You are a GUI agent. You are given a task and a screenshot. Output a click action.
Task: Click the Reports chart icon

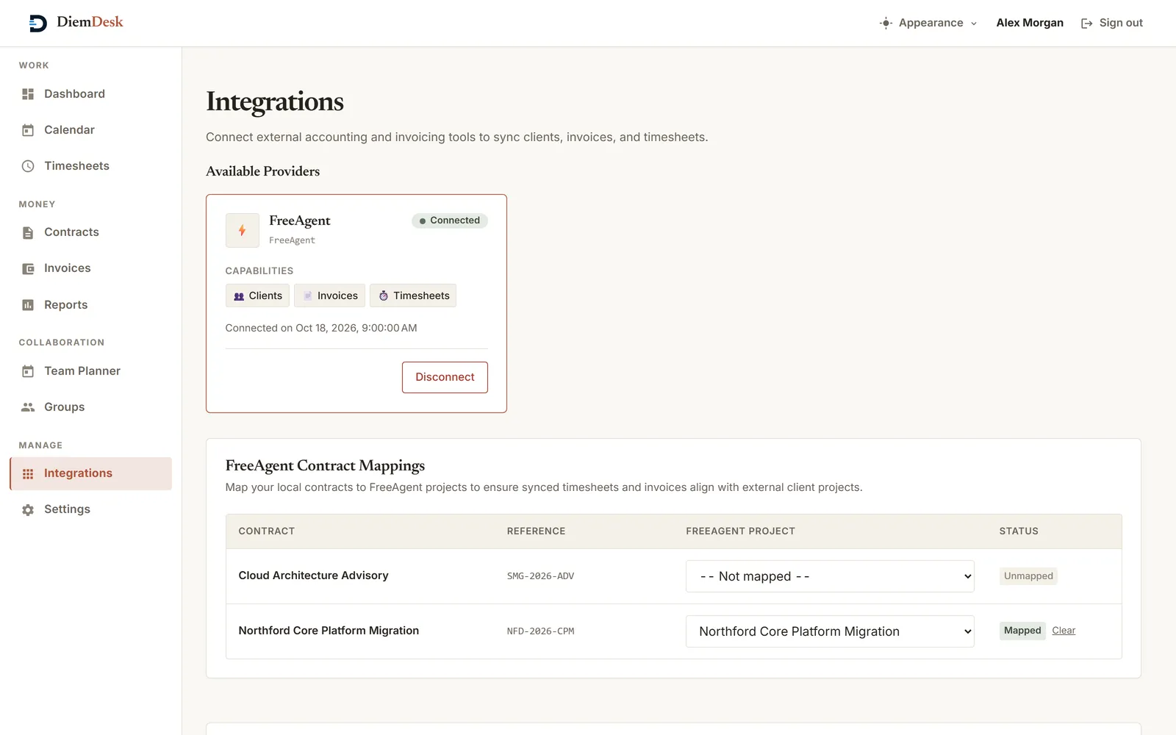[x=28, y=305]
